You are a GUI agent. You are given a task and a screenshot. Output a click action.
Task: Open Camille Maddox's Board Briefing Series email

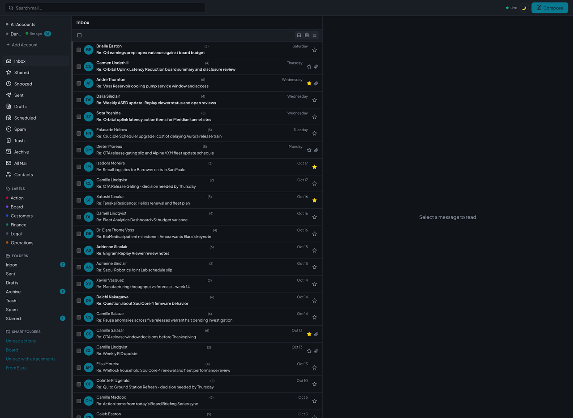[197, 401]
